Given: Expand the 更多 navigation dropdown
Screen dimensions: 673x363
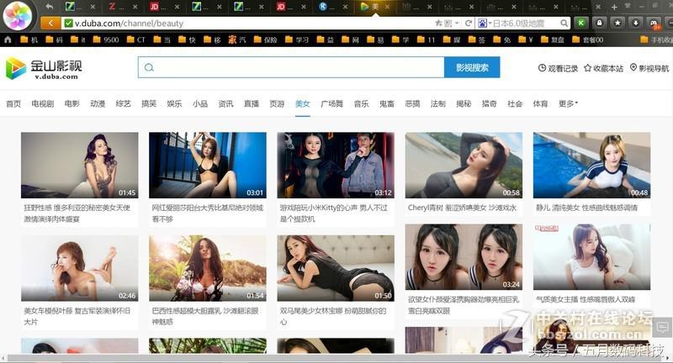Looking at the screenshot, I should tap(569, 103).
